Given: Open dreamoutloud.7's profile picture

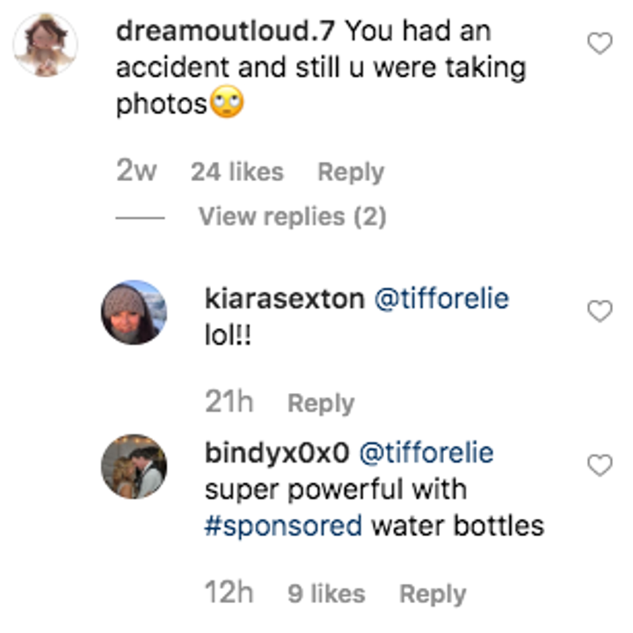Looking at the screenshot, I should 46,45.
